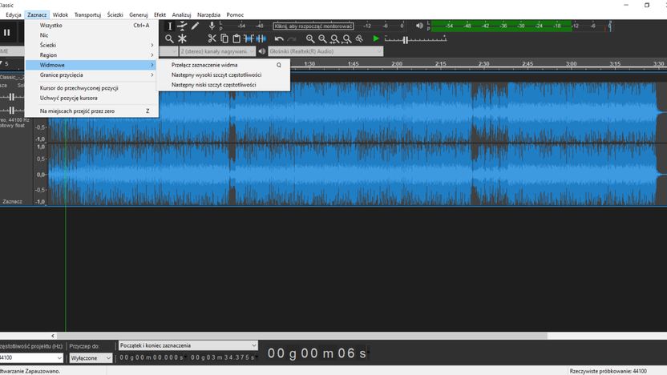Undo the last action
Viewport: 667px width, 375px height.
279,38
